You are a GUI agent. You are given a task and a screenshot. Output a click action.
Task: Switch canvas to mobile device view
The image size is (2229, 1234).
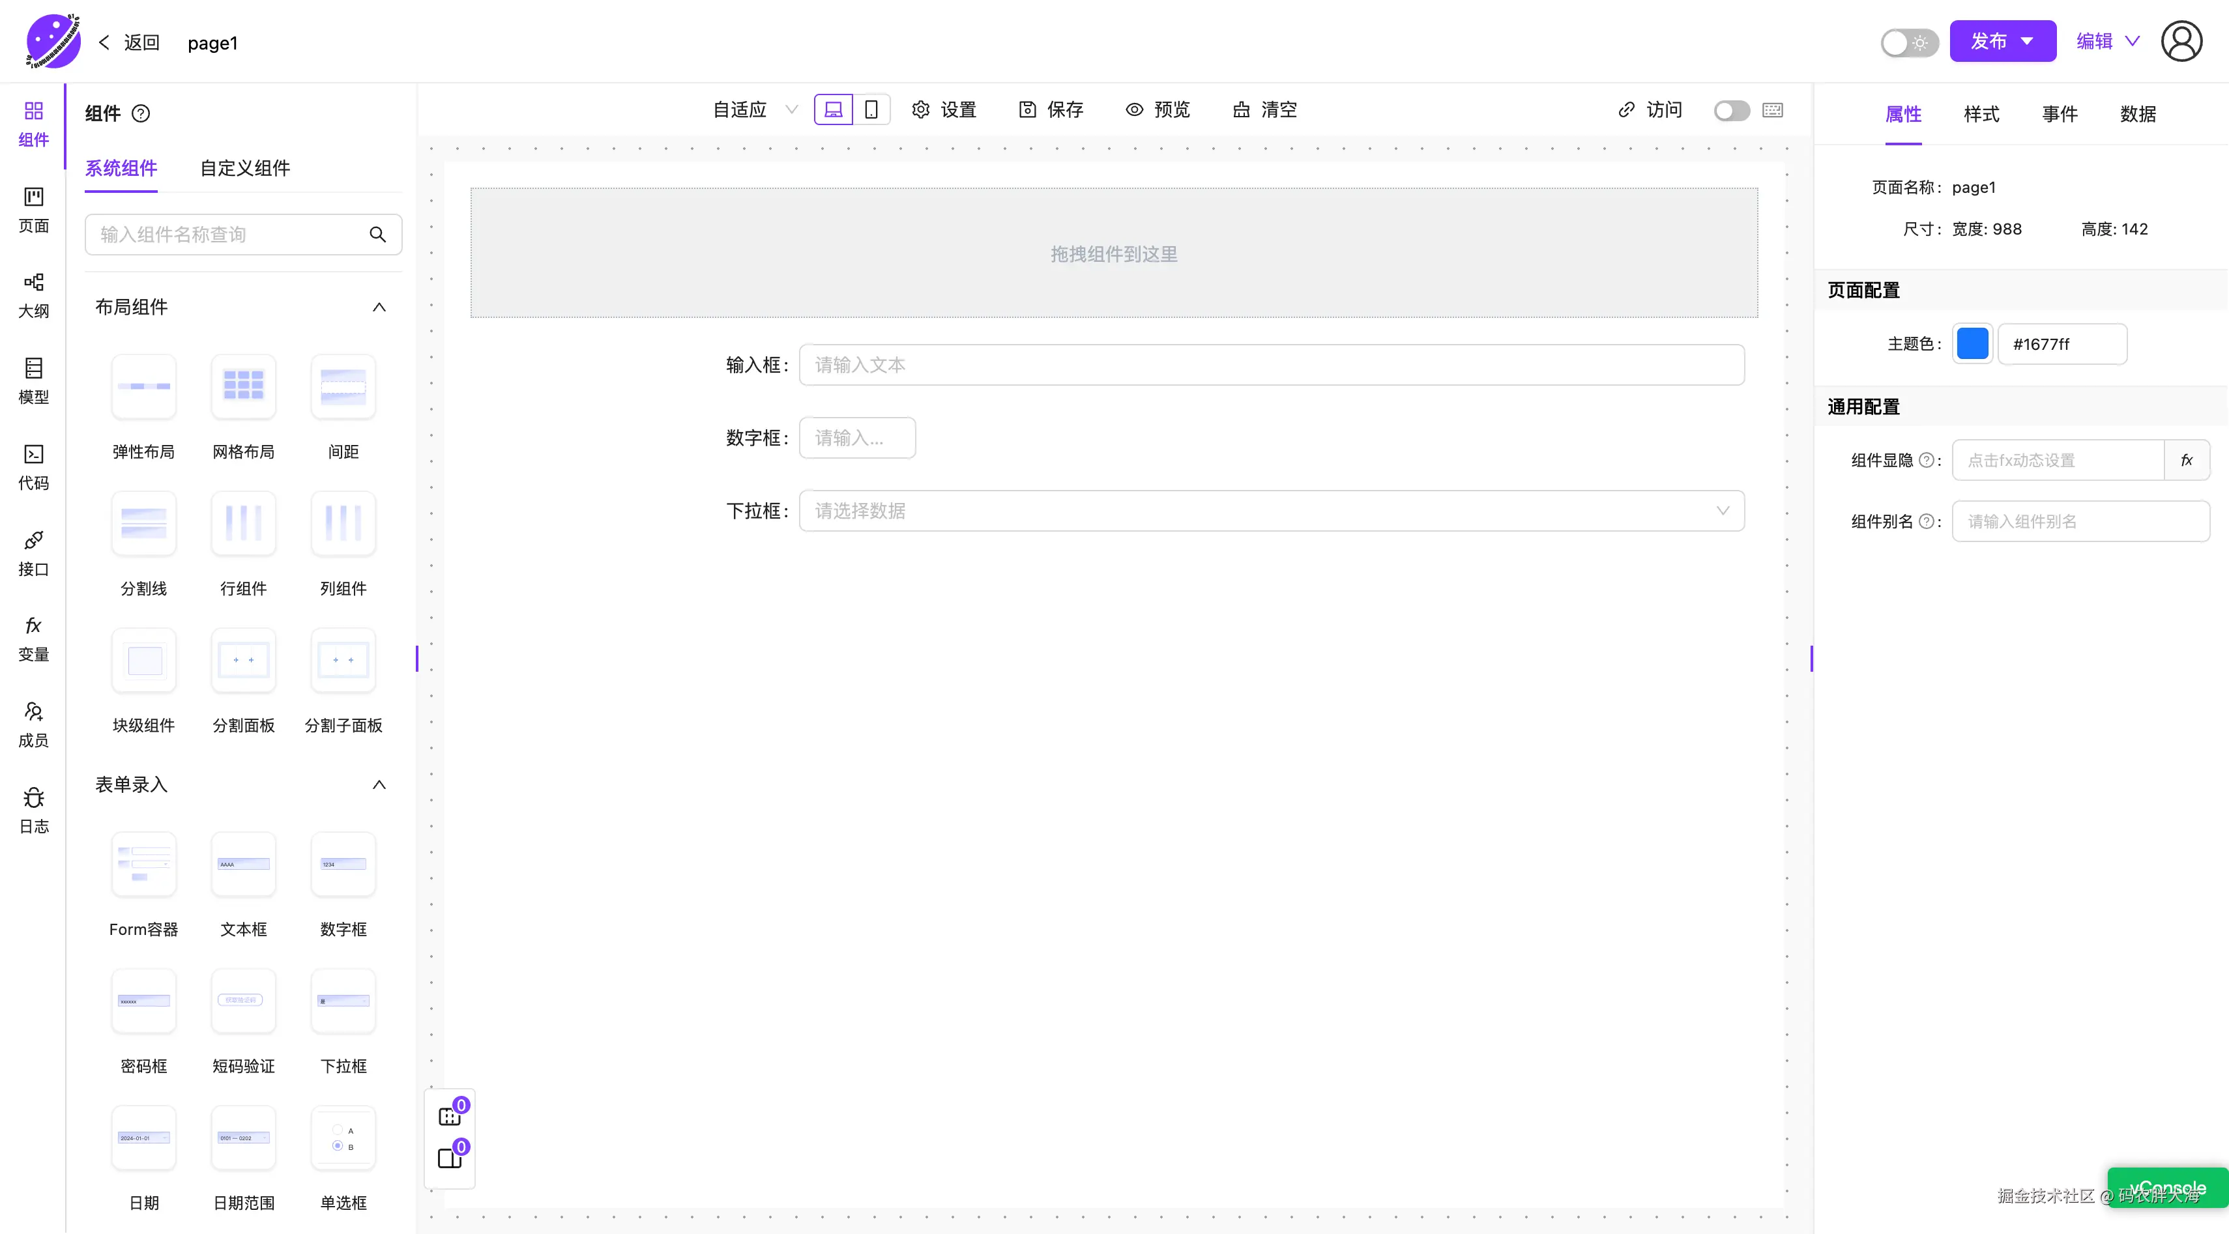coord(871,110)
